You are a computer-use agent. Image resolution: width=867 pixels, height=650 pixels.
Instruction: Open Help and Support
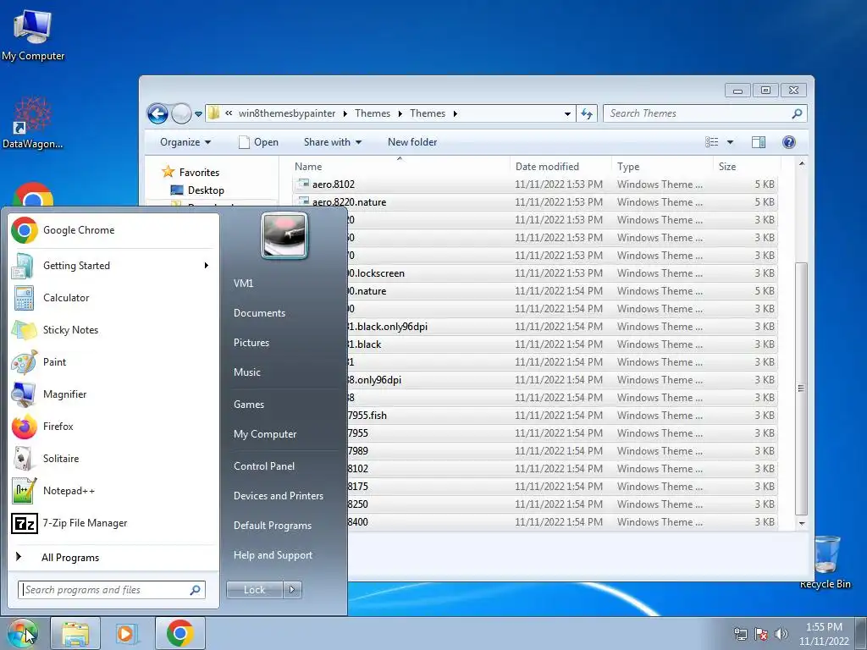pyautogui.click(x=273, y=555)
